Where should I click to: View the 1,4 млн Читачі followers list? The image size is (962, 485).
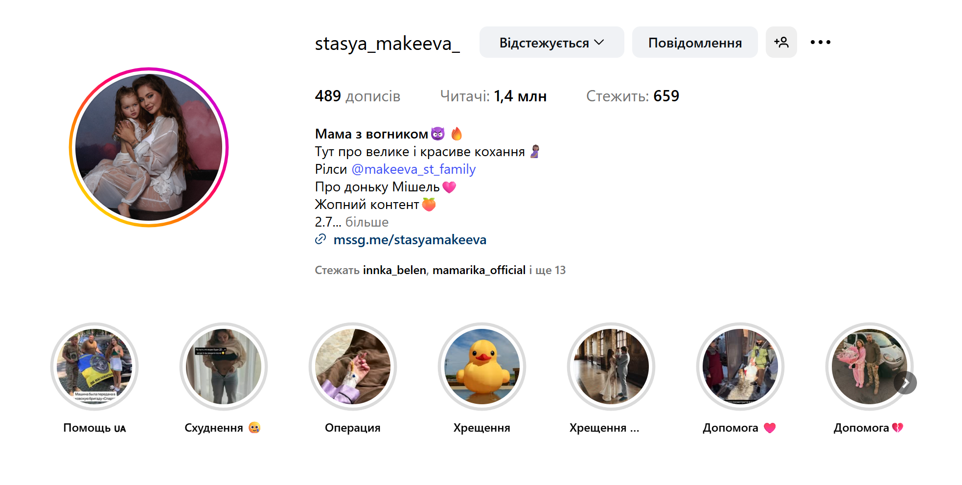(x=493, y=96)
